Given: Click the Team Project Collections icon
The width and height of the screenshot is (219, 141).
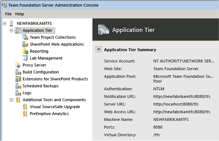Looking at the screenshot, I should [25, 37].
